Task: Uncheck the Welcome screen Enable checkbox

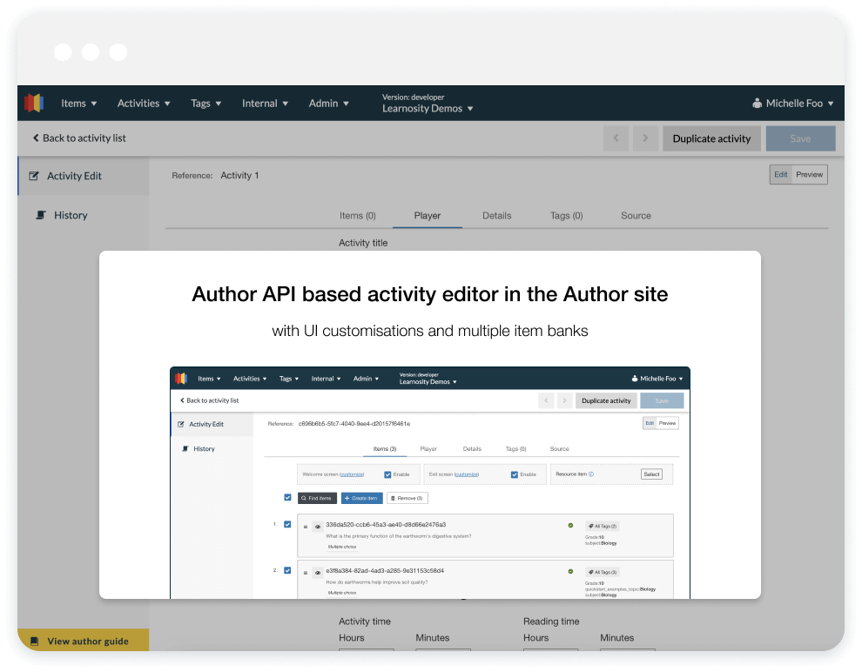Action: point(387,474)
